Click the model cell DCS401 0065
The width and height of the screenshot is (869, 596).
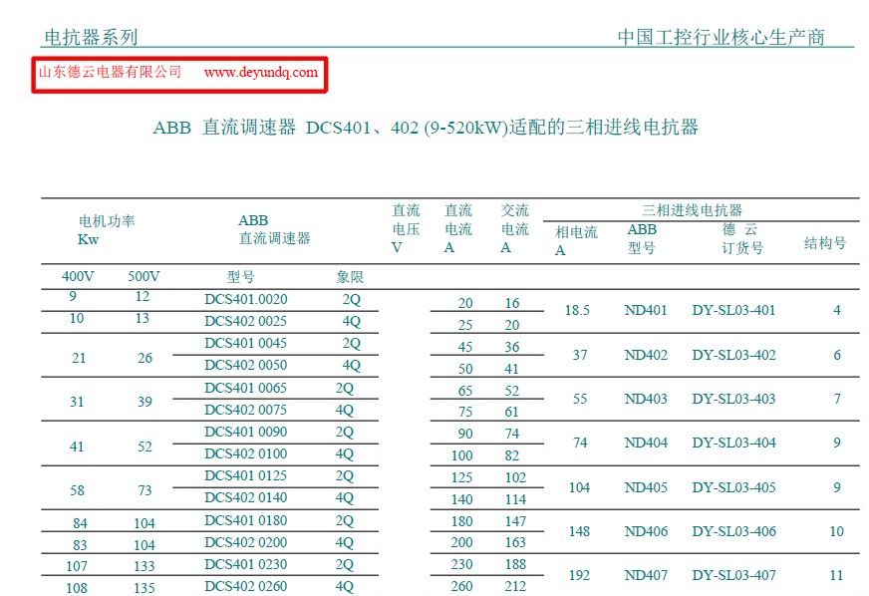point(246,388)
